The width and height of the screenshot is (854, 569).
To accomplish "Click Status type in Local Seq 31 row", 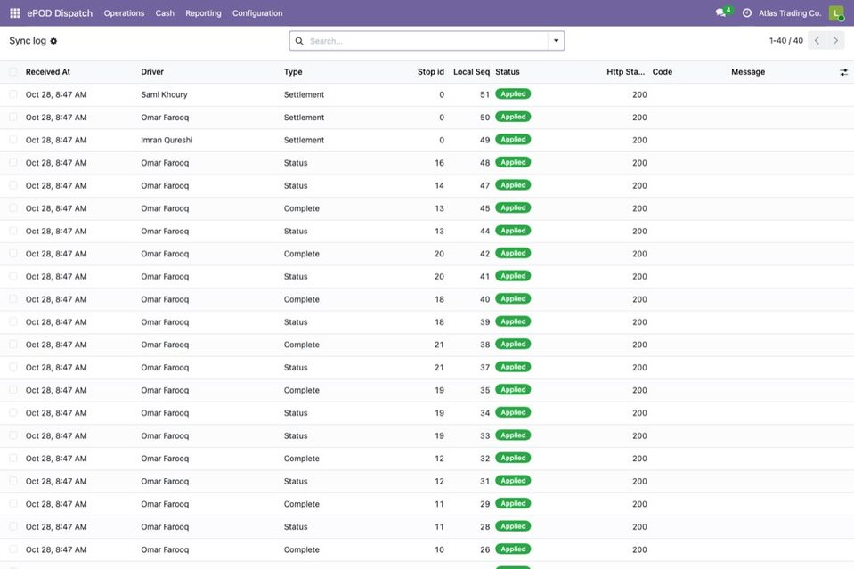I will click(296, 482).
